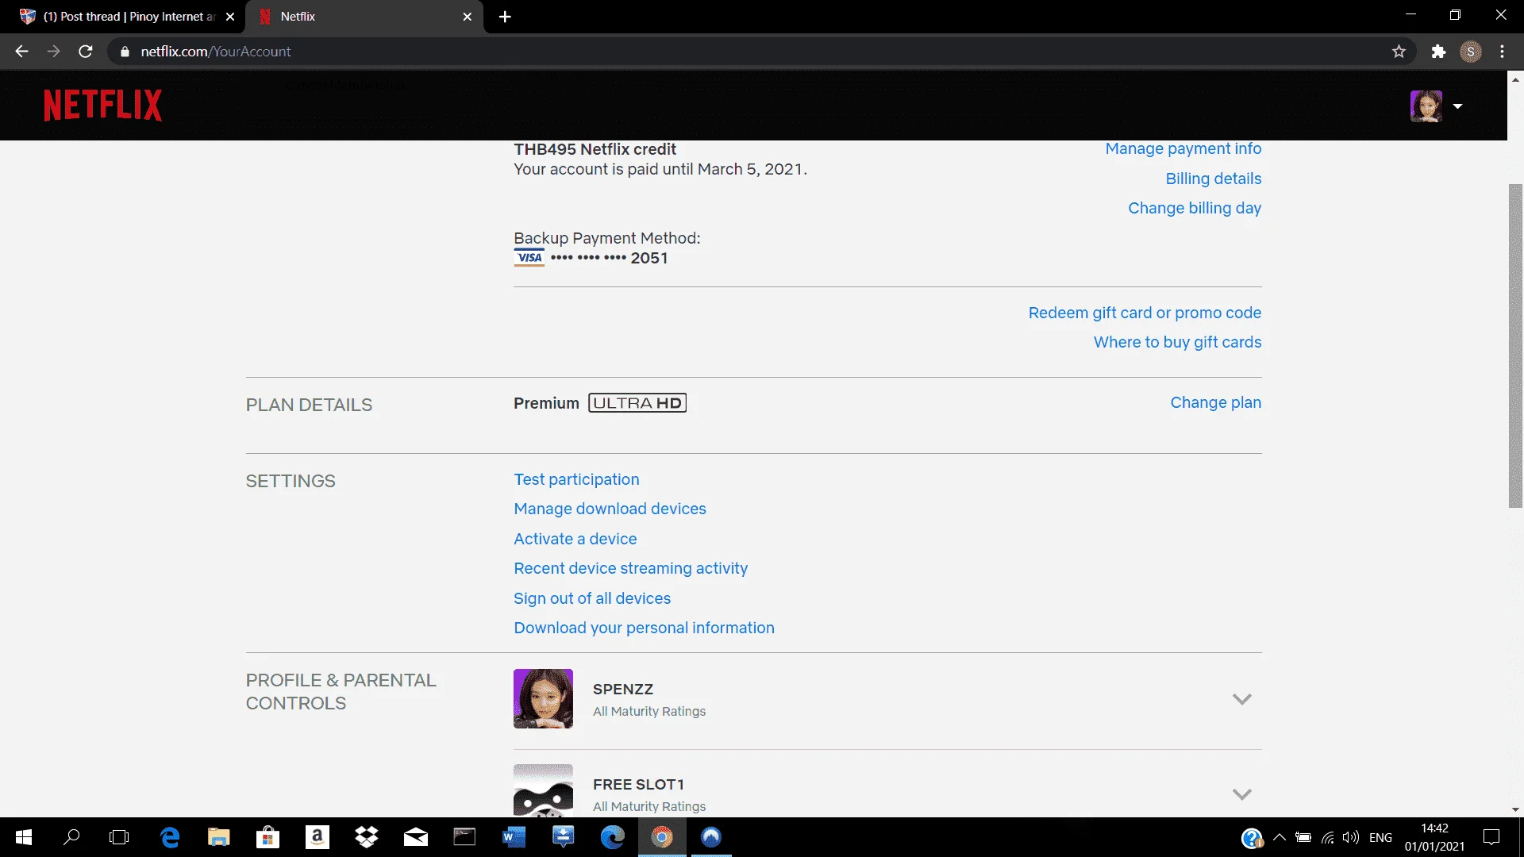Click Where to buy gift cards
The height and width of the screenshot is (857, 1524).
(x=1177, y=342)
